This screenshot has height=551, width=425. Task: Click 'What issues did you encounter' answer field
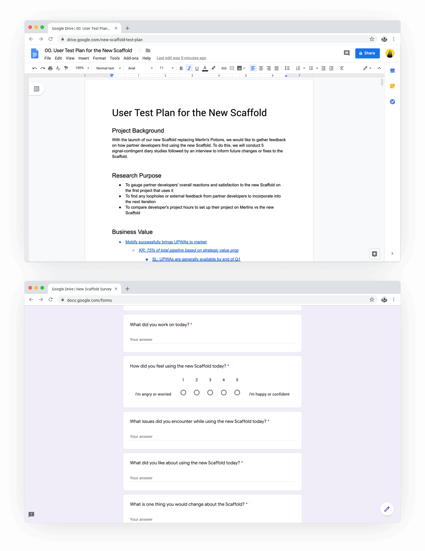pyautogui.click(x=212, y=437)
